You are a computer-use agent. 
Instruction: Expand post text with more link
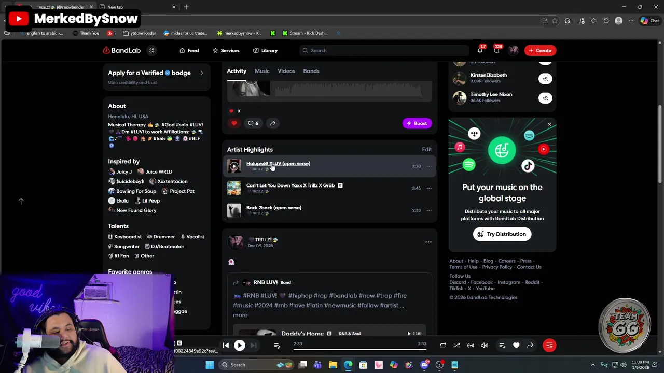coord(240,315)
